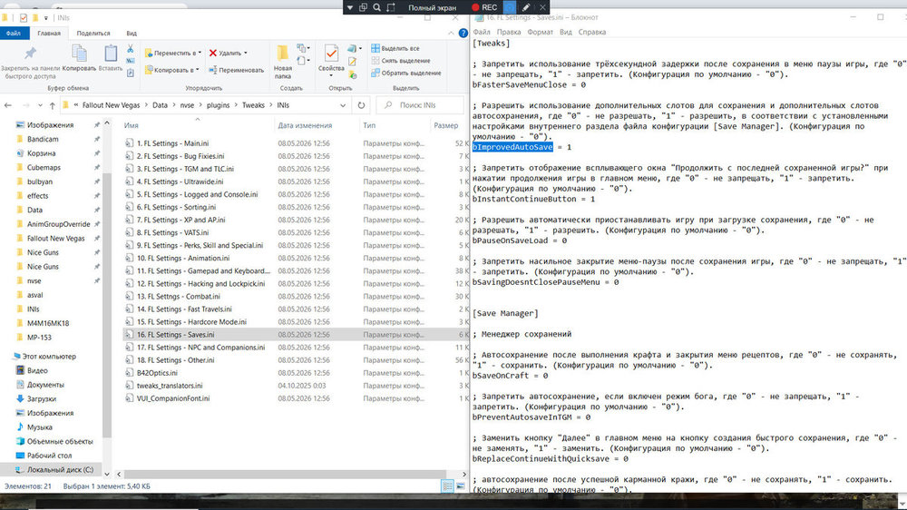Click the Поиск: INIs search field
This screenshot has height=510, width=907.
[420, 105]
